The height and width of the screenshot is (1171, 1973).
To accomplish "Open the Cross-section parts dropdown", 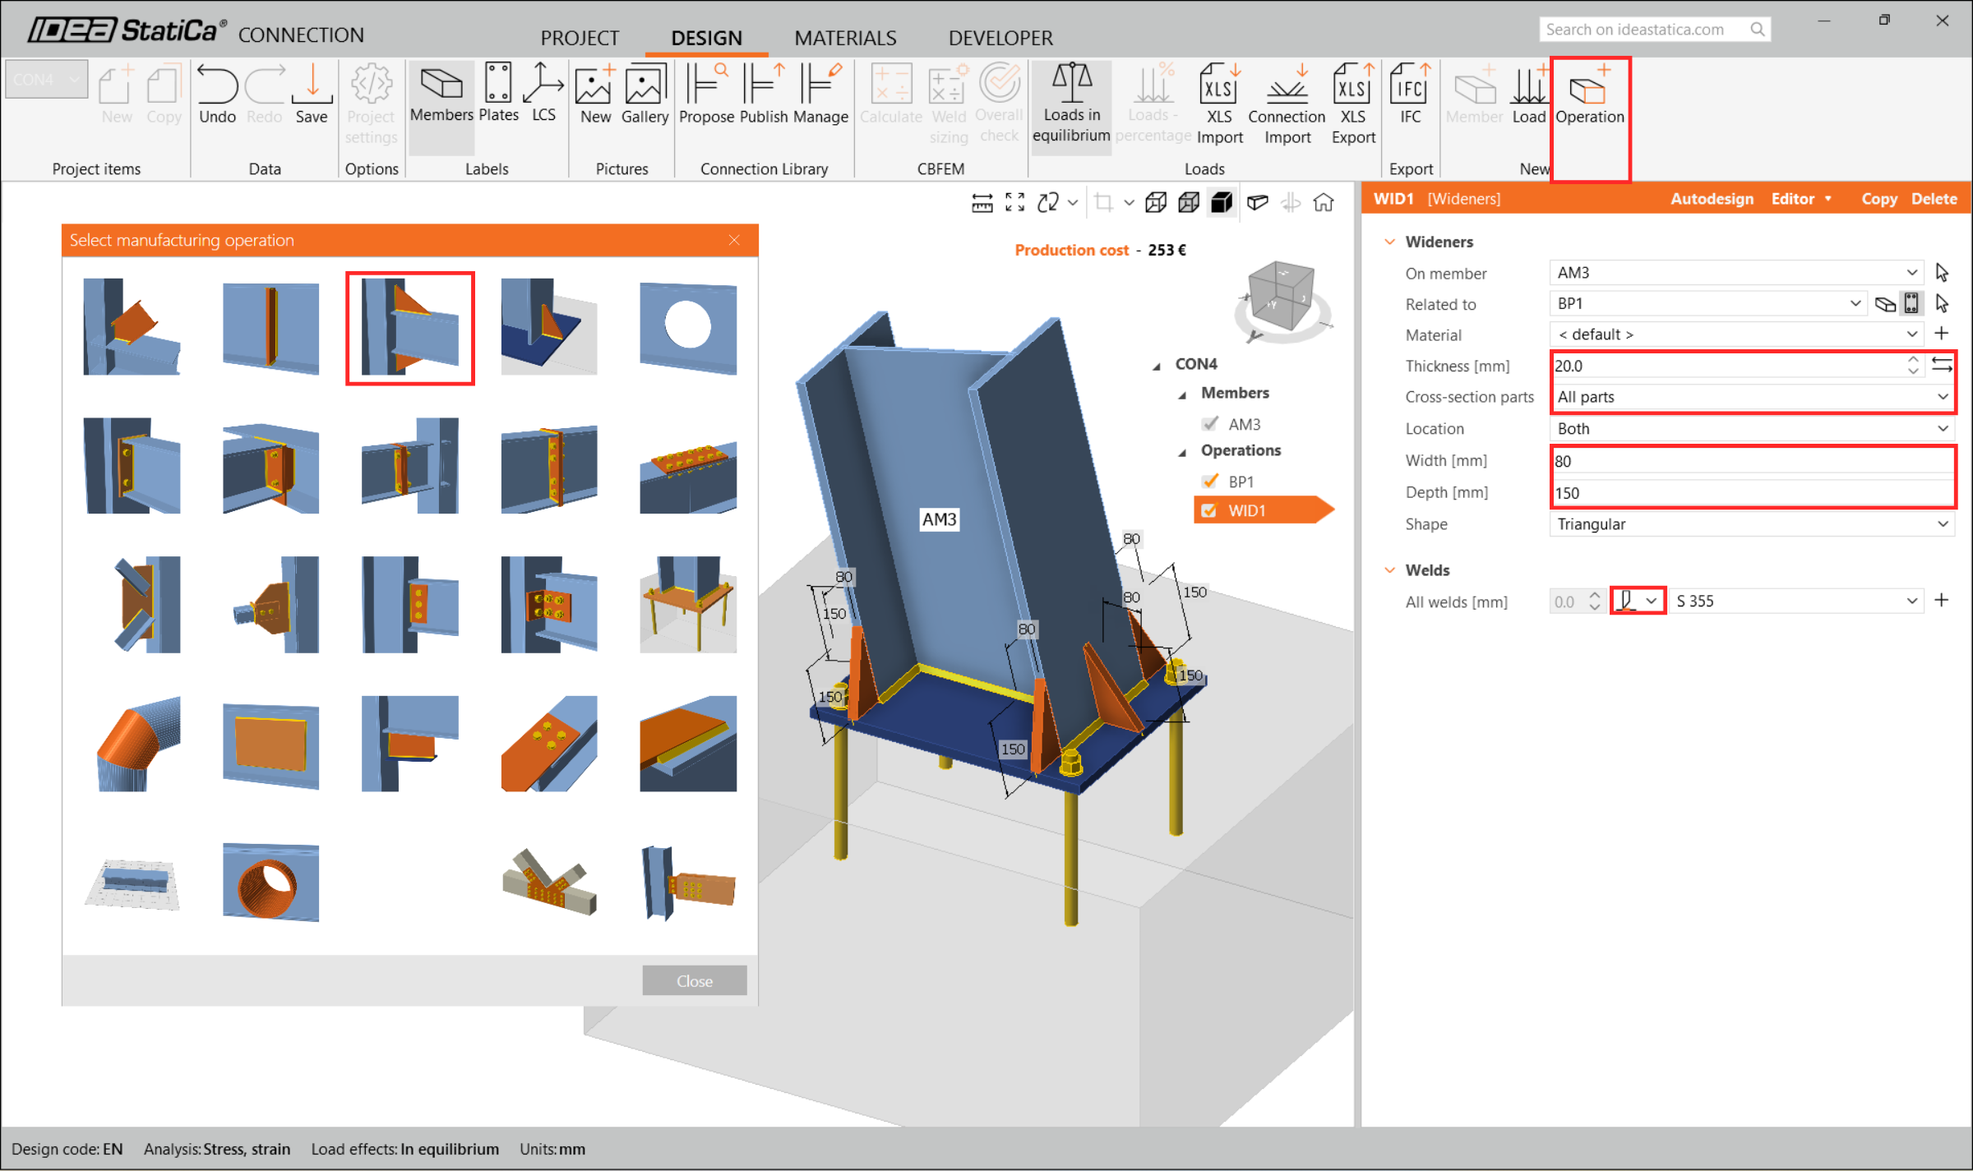I will (x=1751, y=397).
